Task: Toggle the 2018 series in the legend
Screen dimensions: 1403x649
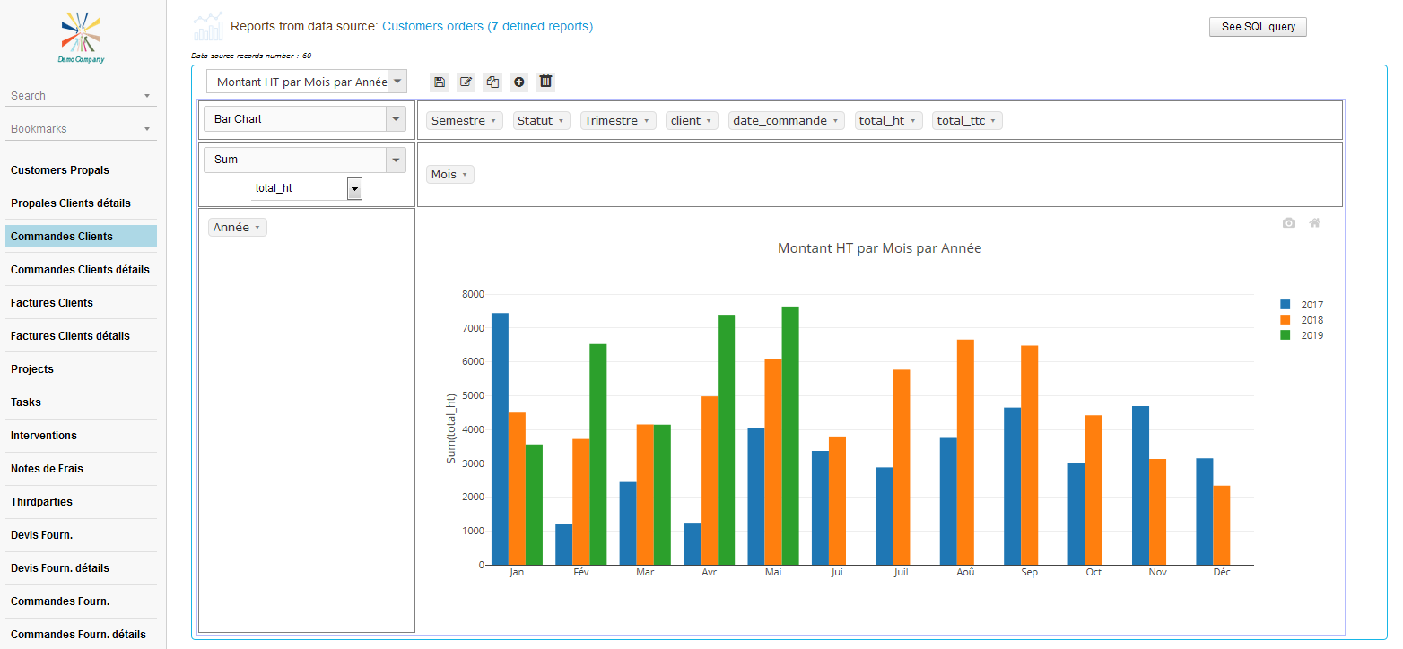Action: point(1311,320)
